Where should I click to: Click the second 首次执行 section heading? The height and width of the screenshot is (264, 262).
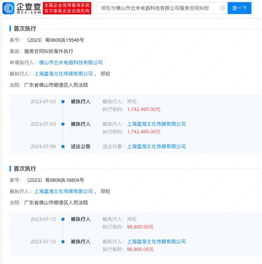pos(25,169)
